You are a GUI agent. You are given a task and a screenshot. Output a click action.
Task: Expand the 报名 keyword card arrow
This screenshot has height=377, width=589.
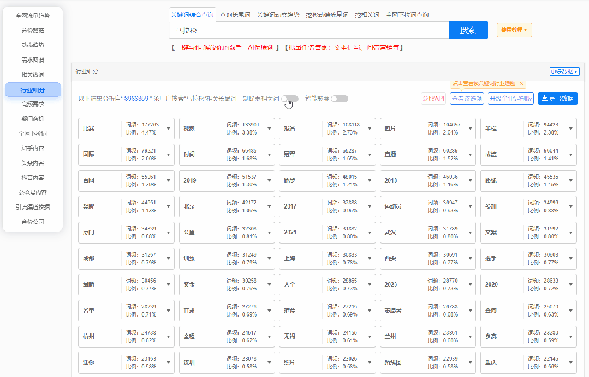[370, 129]
